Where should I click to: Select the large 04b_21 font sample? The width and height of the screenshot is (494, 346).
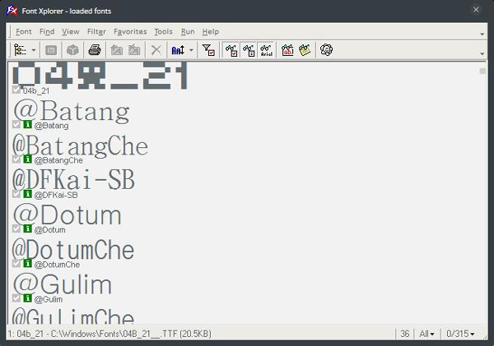tap(100, 76)
